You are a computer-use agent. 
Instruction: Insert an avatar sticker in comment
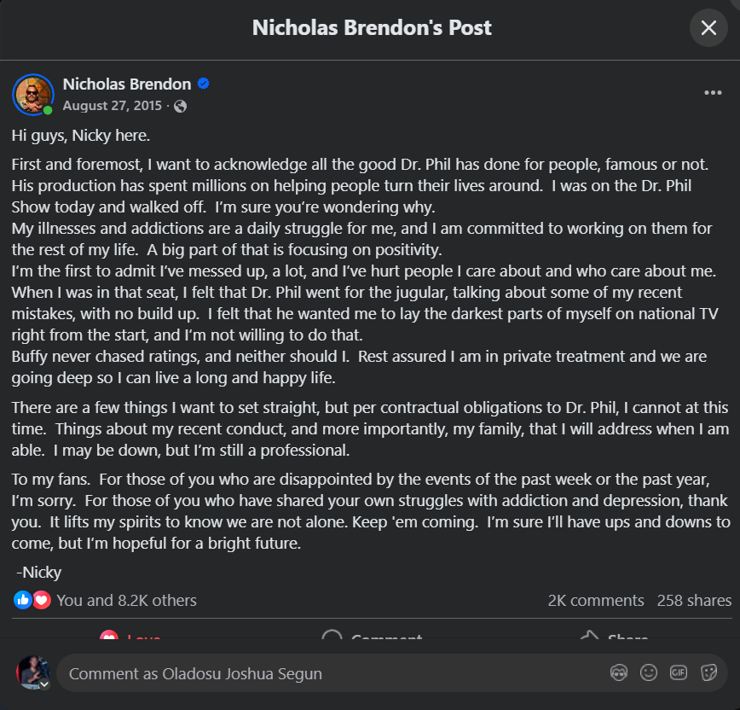click(620, 673)
